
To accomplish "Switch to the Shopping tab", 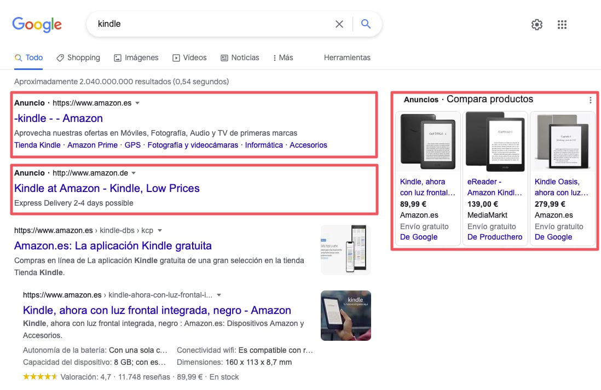I will pos(78,57).
